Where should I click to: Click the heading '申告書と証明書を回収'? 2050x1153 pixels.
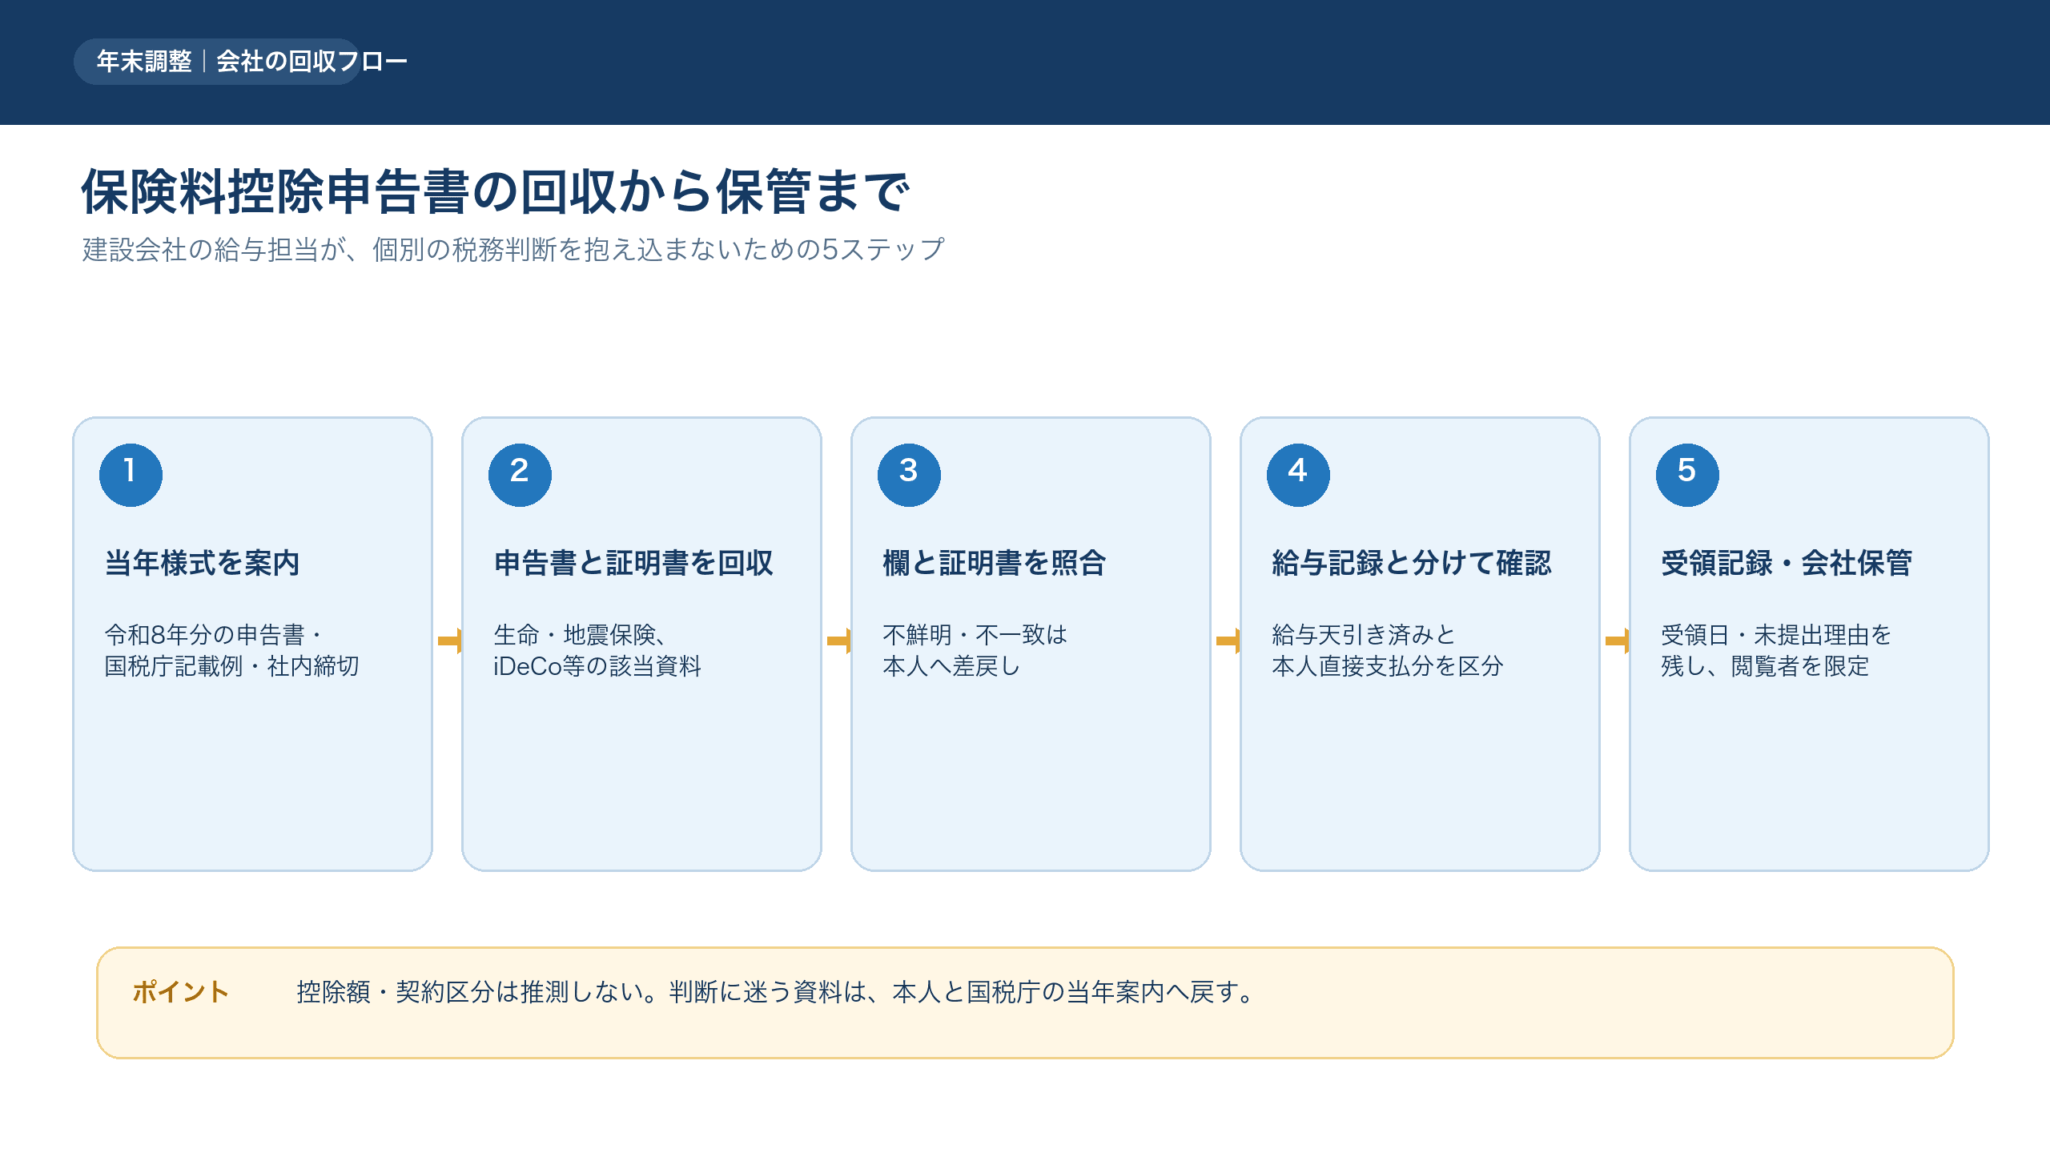pos(633,563)
